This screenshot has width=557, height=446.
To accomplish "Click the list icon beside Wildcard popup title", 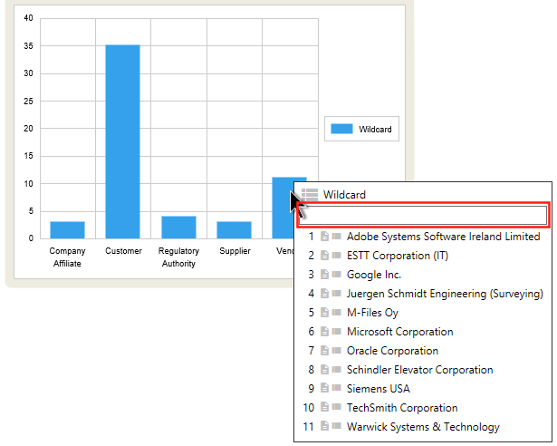I will [x=310, y=194].
